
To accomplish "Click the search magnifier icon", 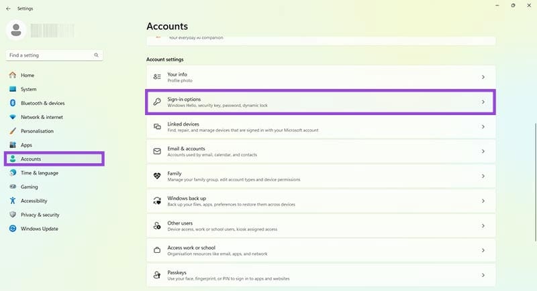I will [x=97, y=55].
